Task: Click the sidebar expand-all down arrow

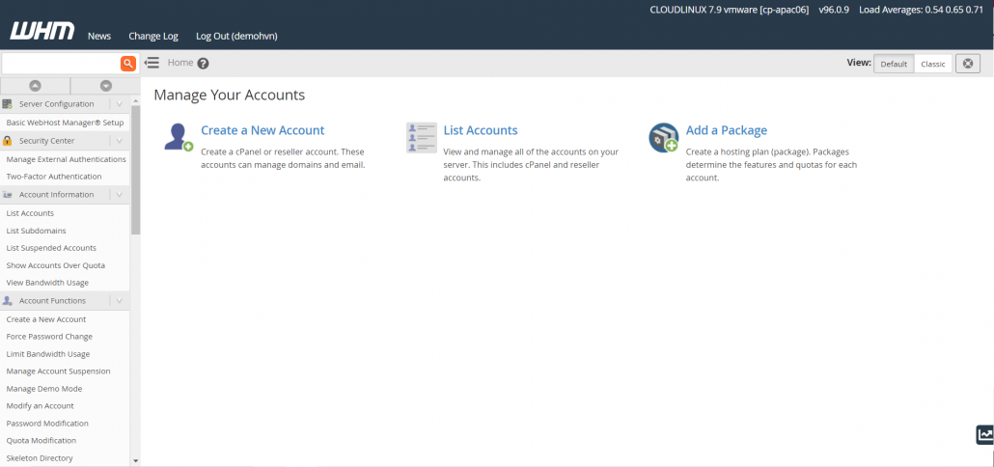Action: point(106,86)
